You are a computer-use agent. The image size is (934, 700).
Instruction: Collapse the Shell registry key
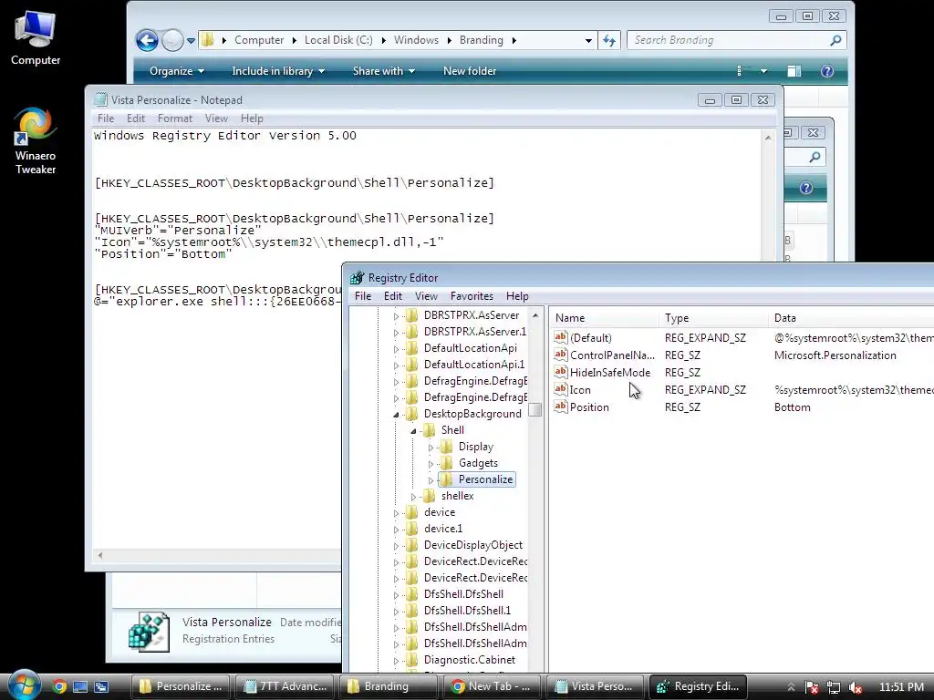(x=413, y=431)
